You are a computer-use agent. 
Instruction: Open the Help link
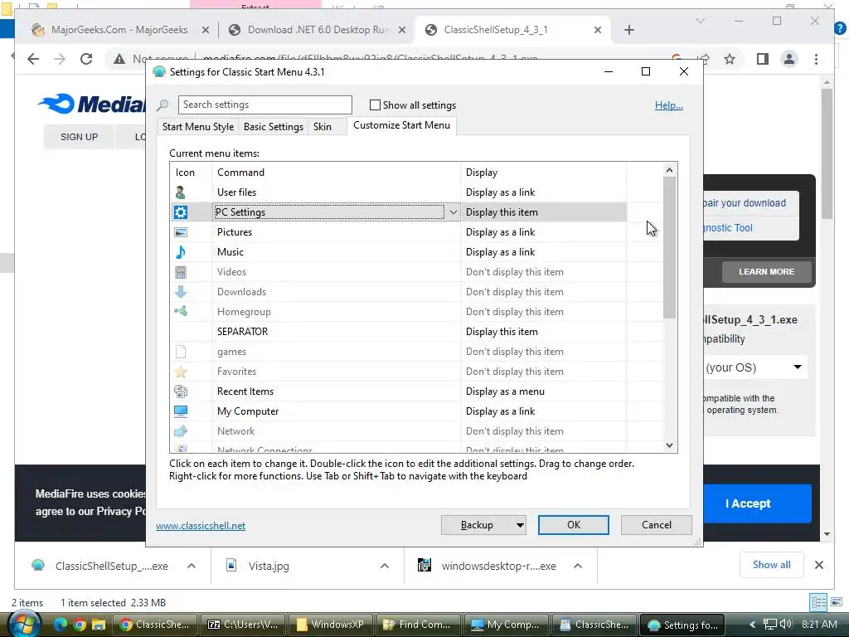coord(669,105)
